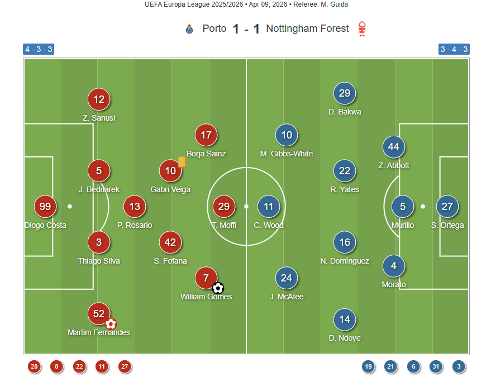Viewport: 491px width, 382px height.
Task: Click Gabri Veiga's yellow card icon
Action: click(182, 162)
